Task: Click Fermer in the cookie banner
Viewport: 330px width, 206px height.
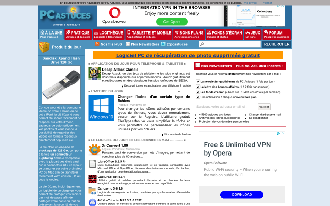Action: click(267, 3)
